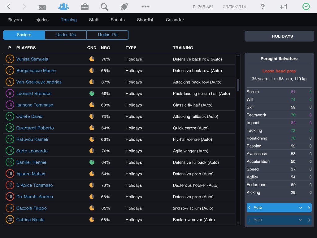Viewport: 317px width, 238px height.
Task: Click previous arrow on the Auto selector
Action: (250, 208)
